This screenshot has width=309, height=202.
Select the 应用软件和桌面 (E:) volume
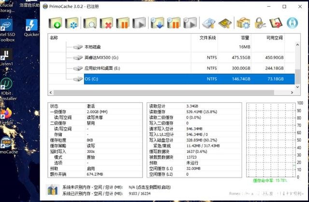[102, 68]
